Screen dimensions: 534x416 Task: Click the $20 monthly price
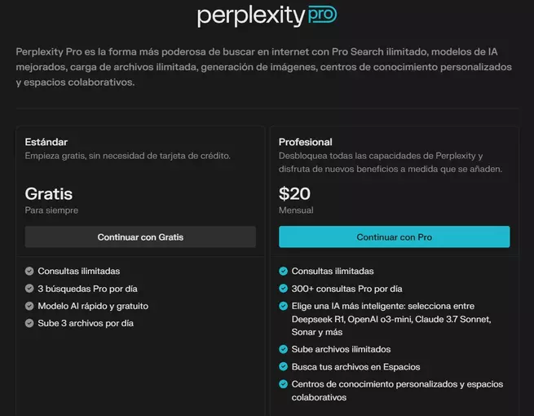tap(294, 193)
